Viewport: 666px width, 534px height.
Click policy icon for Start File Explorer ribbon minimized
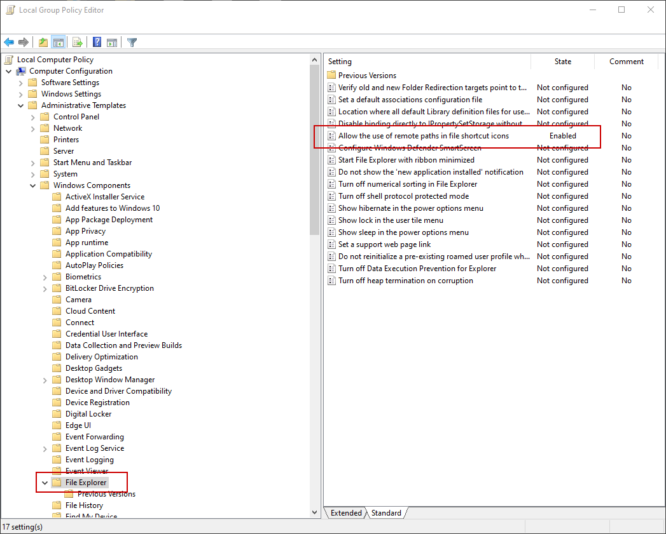(x=331, y=160)
